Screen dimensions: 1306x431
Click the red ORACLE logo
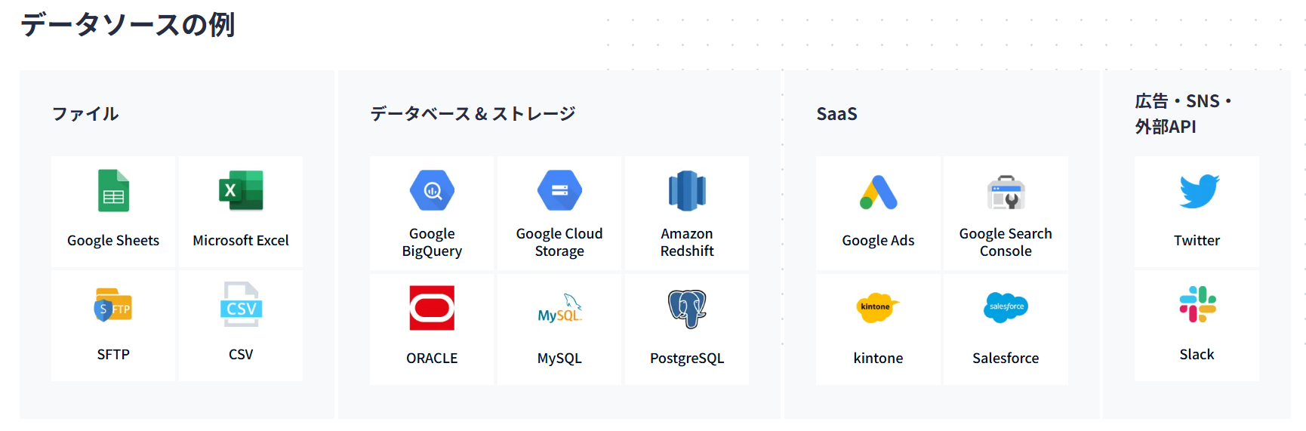pyautogui.click(x=432, y=308)
